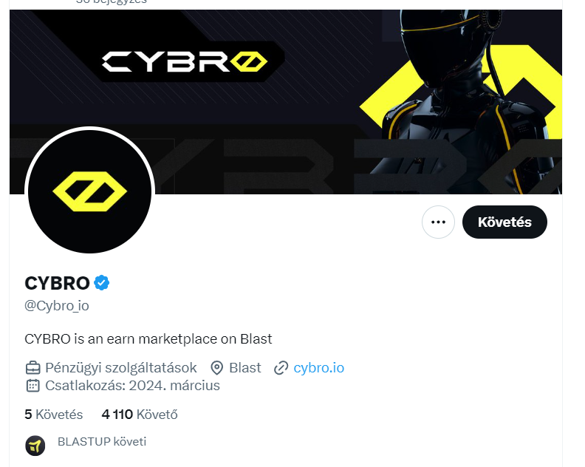
Task: Click the Blast location text
Action: pos(245,368)
